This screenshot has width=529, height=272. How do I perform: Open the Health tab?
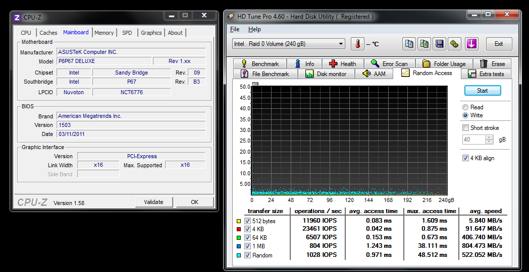342,63
